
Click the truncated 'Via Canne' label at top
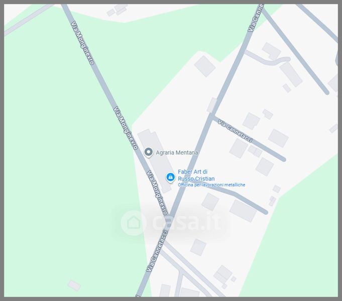tap(256, 18)
